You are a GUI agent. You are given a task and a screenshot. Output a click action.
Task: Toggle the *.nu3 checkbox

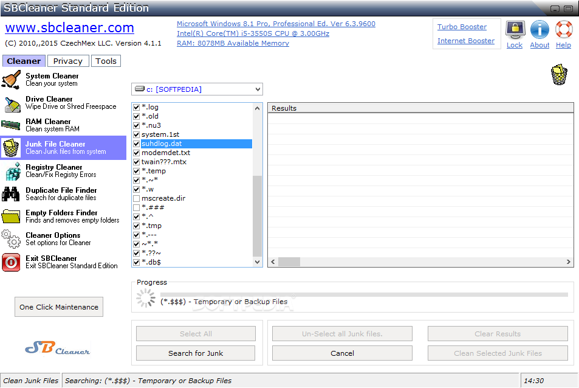click(136, 126)
